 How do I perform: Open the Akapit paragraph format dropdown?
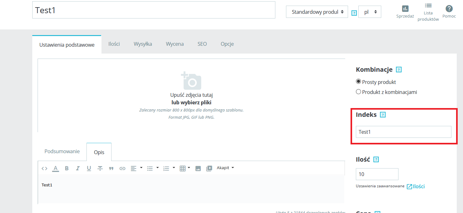click(x=225, y=168)
